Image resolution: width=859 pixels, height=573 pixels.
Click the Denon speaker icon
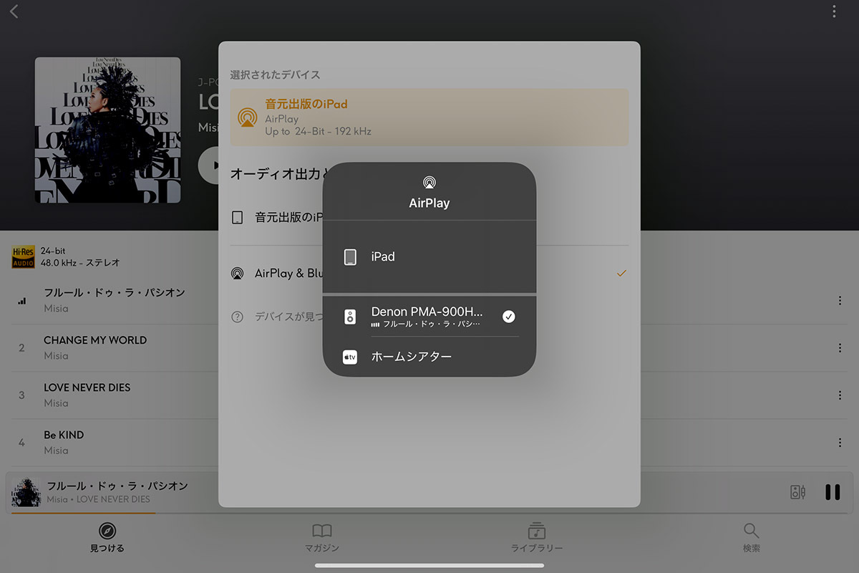[x=350, y=317]
